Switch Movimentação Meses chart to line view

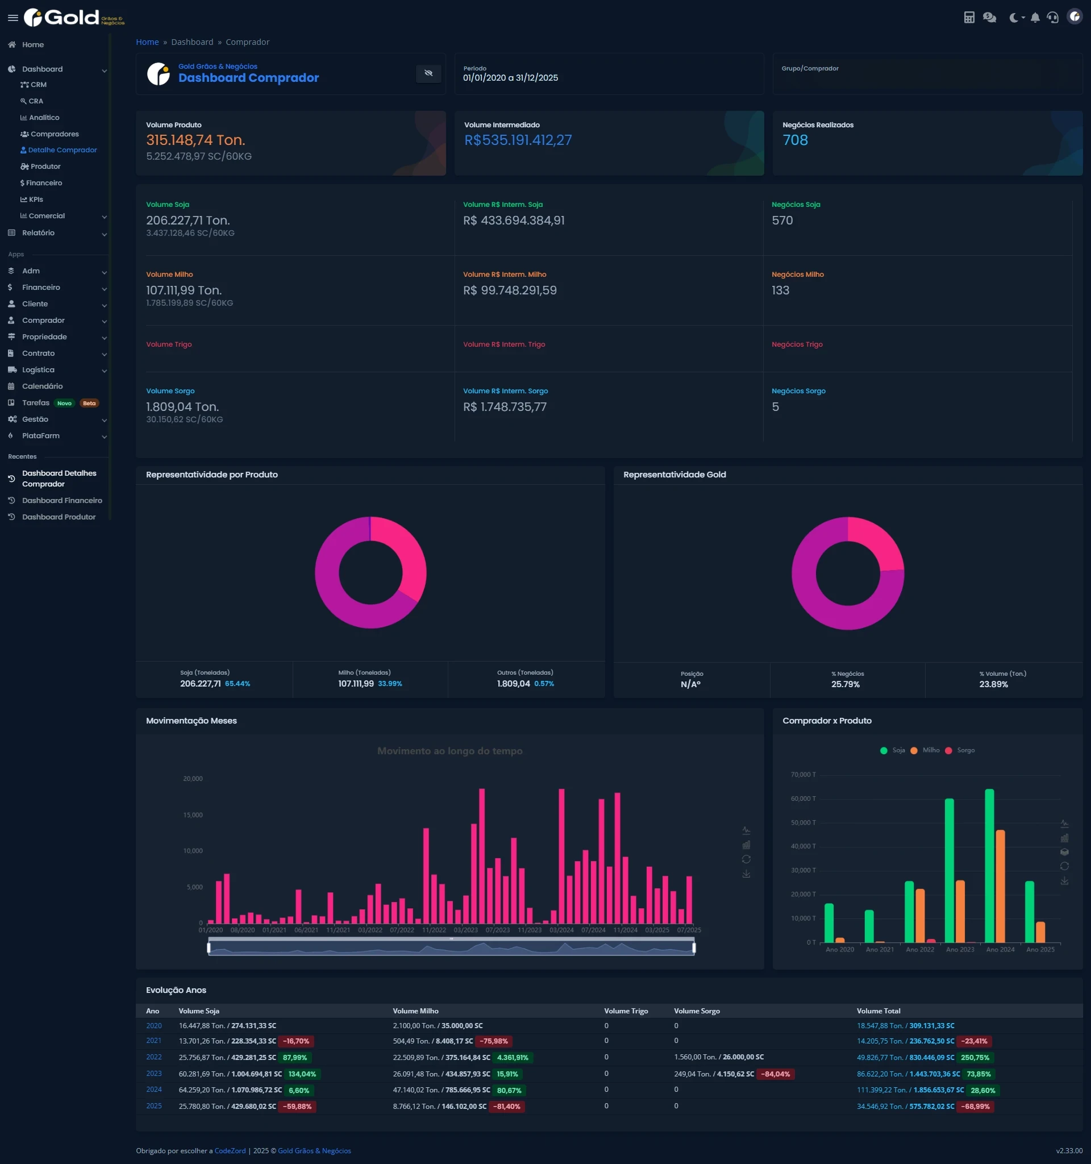tap(746, 830)
